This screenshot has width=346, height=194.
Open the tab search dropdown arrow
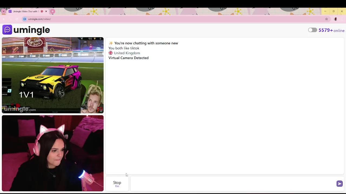(4, 11)
